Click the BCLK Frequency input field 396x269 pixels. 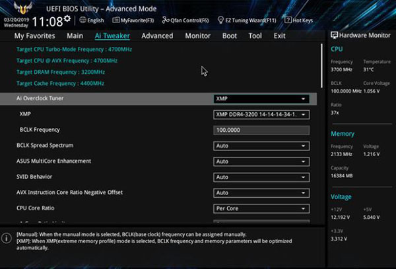click(x=261, y=130)
